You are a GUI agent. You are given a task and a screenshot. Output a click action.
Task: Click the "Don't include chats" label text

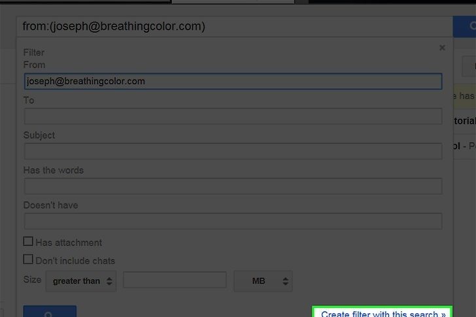pos(75,260)
